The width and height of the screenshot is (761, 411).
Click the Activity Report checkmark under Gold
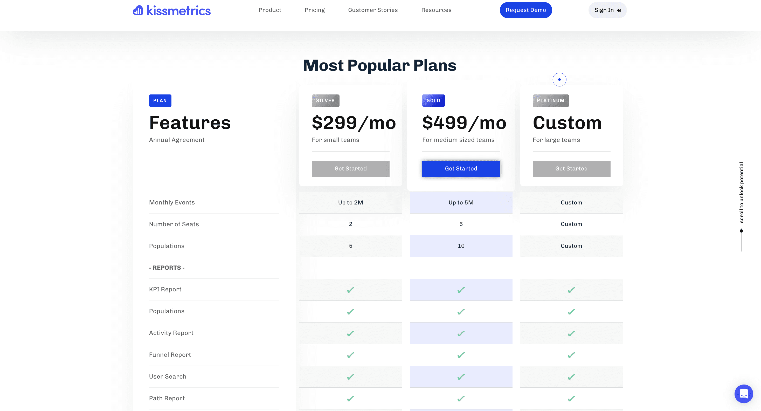[461, 333]
